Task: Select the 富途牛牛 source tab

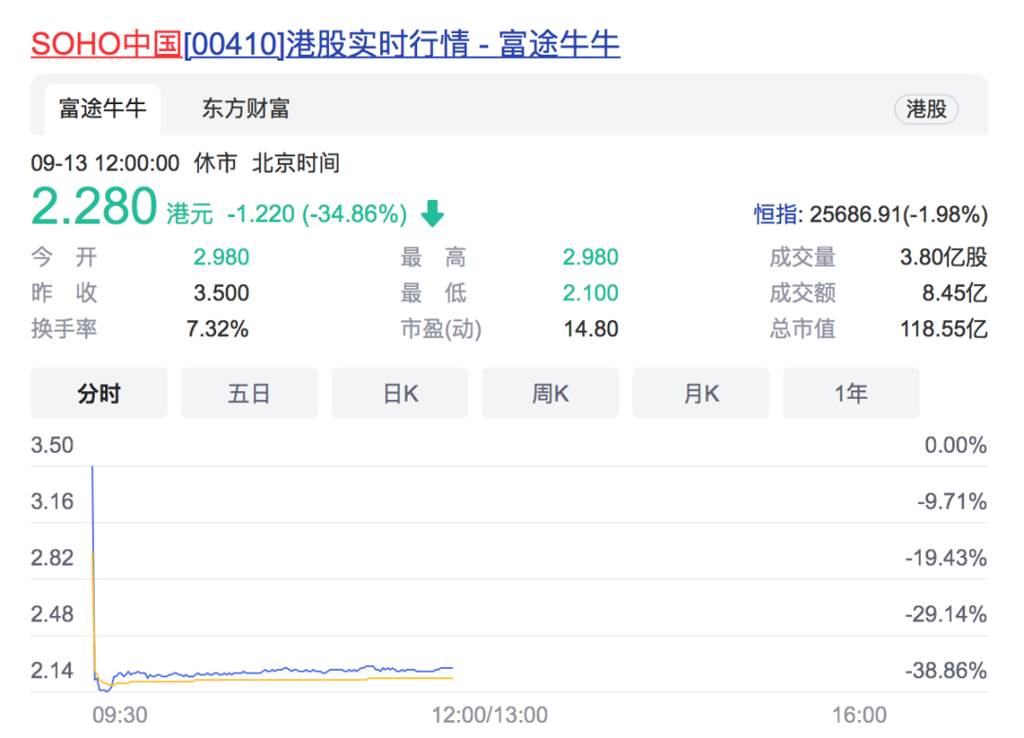Action: click(102, 109)
